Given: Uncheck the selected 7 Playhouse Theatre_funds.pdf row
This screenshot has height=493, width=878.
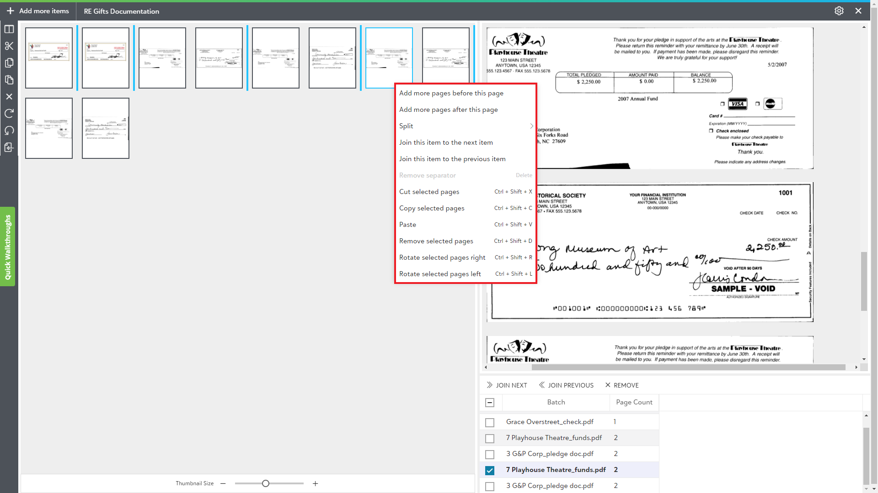Looking at the screenshot, I should [490, 470].
